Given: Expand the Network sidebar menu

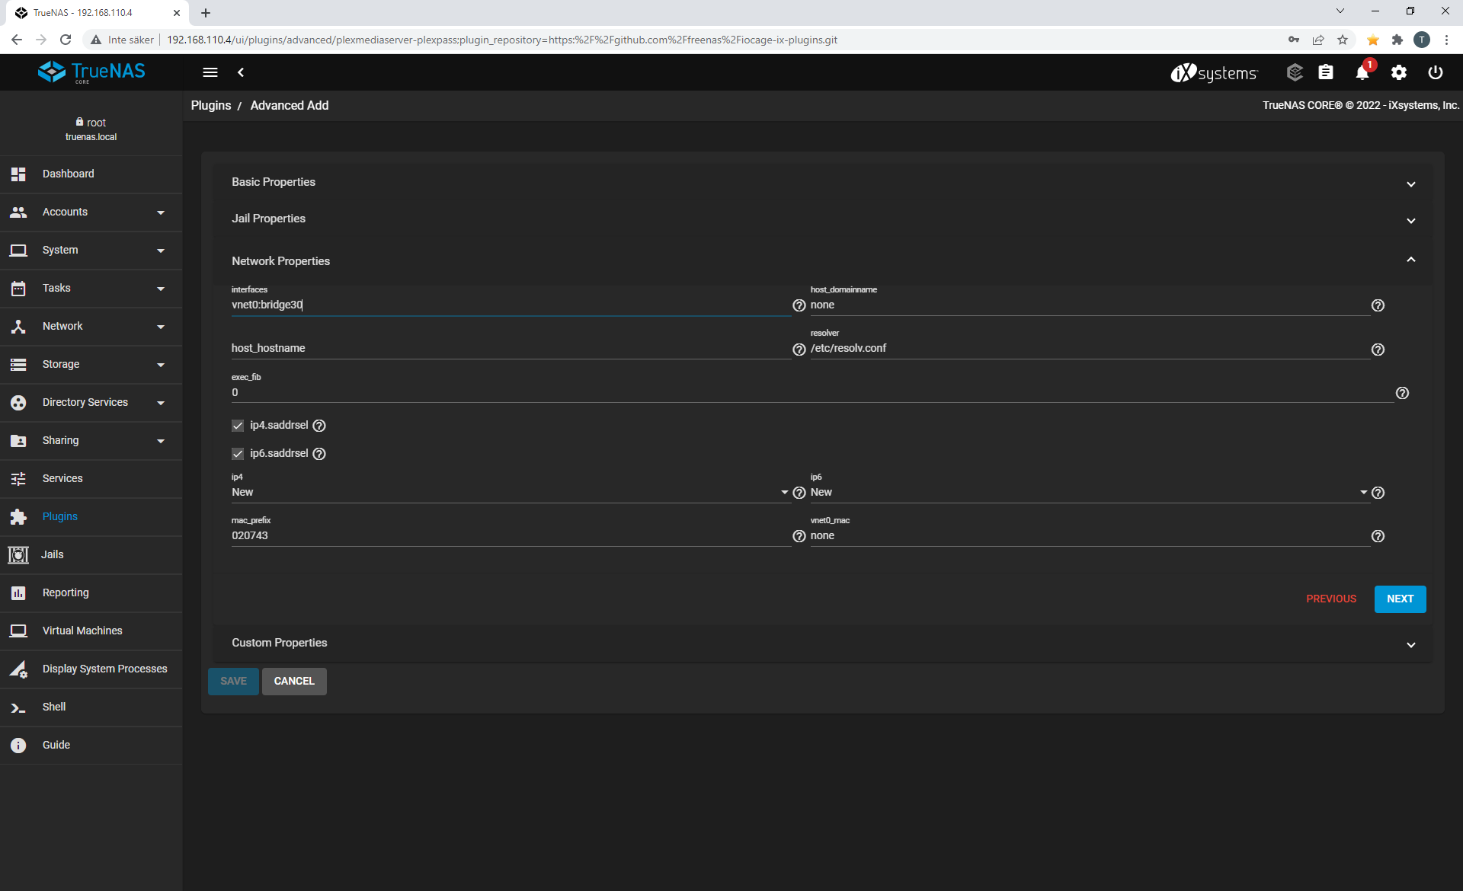Looking at the screenshot, I should 91,327.
